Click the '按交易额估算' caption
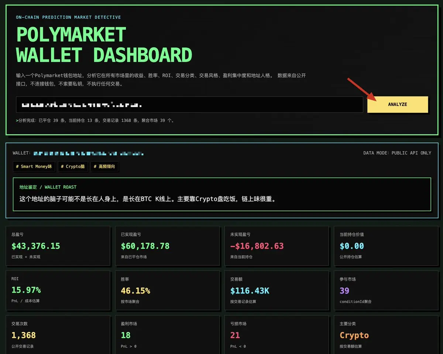443x354 pixels. 351,346
